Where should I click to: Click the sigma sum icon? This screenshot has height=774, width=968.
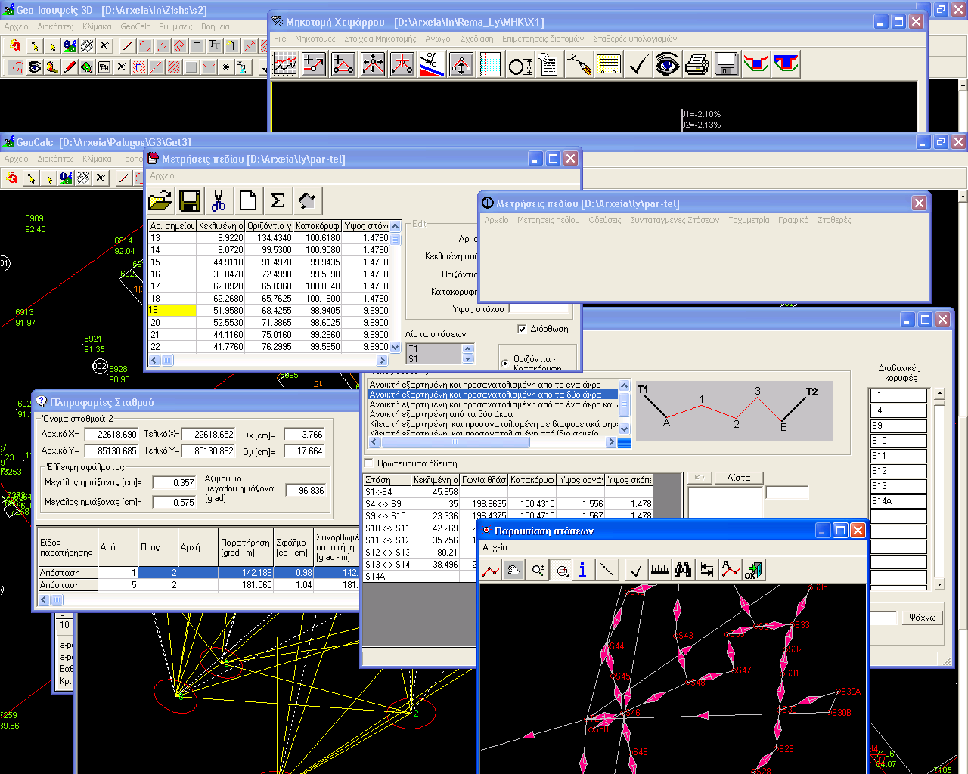pos(278,201)
